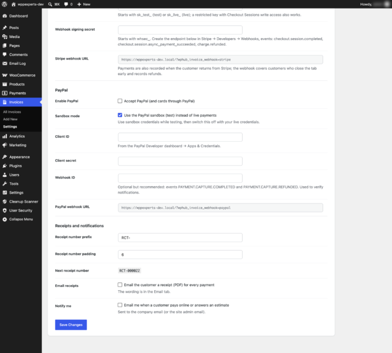
Task: Edit the Receipt number prefix field
Action: tap(180, 238)
